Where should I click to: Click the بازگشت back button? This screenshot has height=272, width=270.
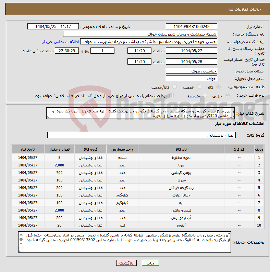click(x=126, y=263)
